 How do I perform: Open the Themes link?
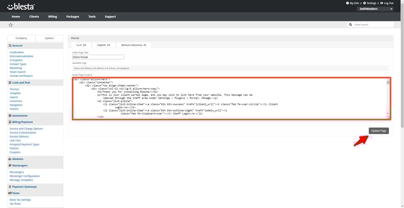[x=15, y=89]
